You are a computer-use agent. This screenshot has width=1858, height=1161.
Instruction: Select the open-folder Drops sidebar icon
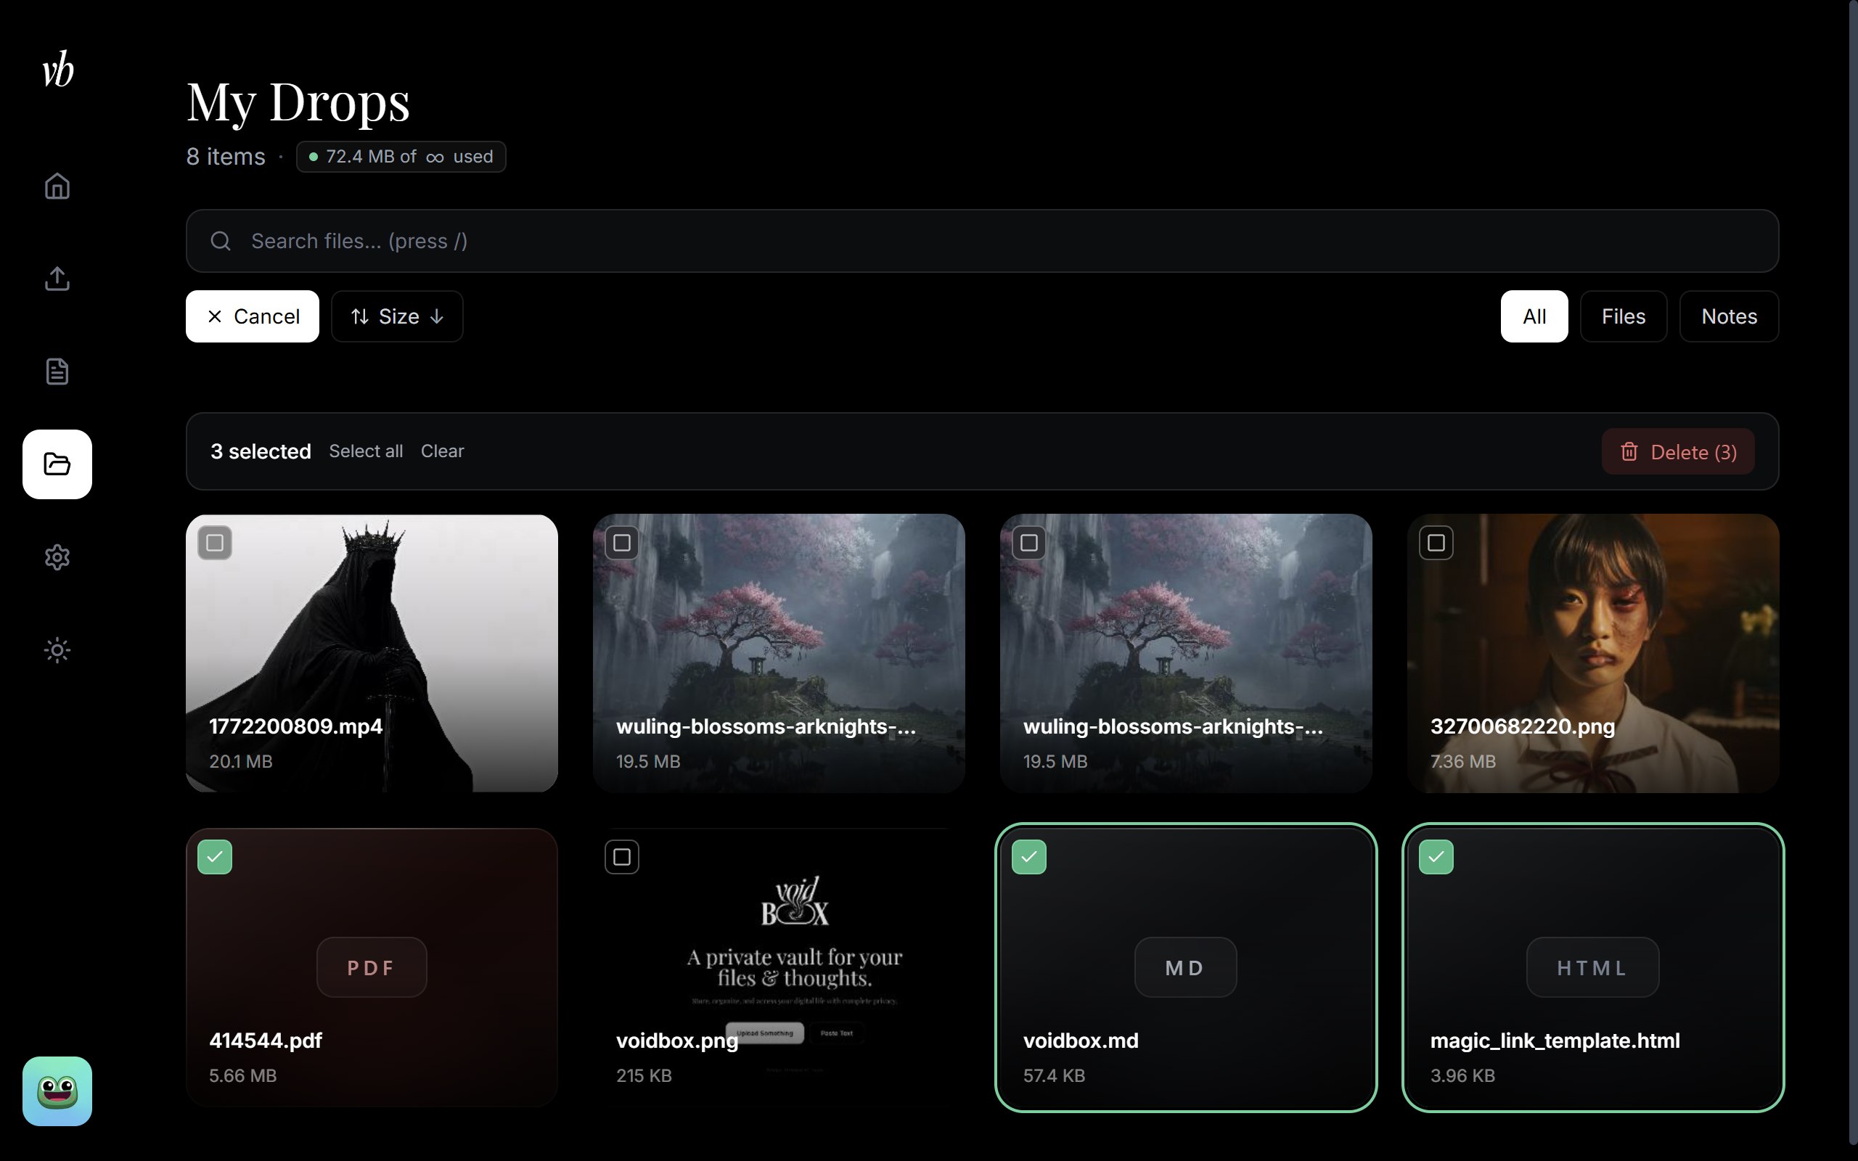[x=57, y=464]
